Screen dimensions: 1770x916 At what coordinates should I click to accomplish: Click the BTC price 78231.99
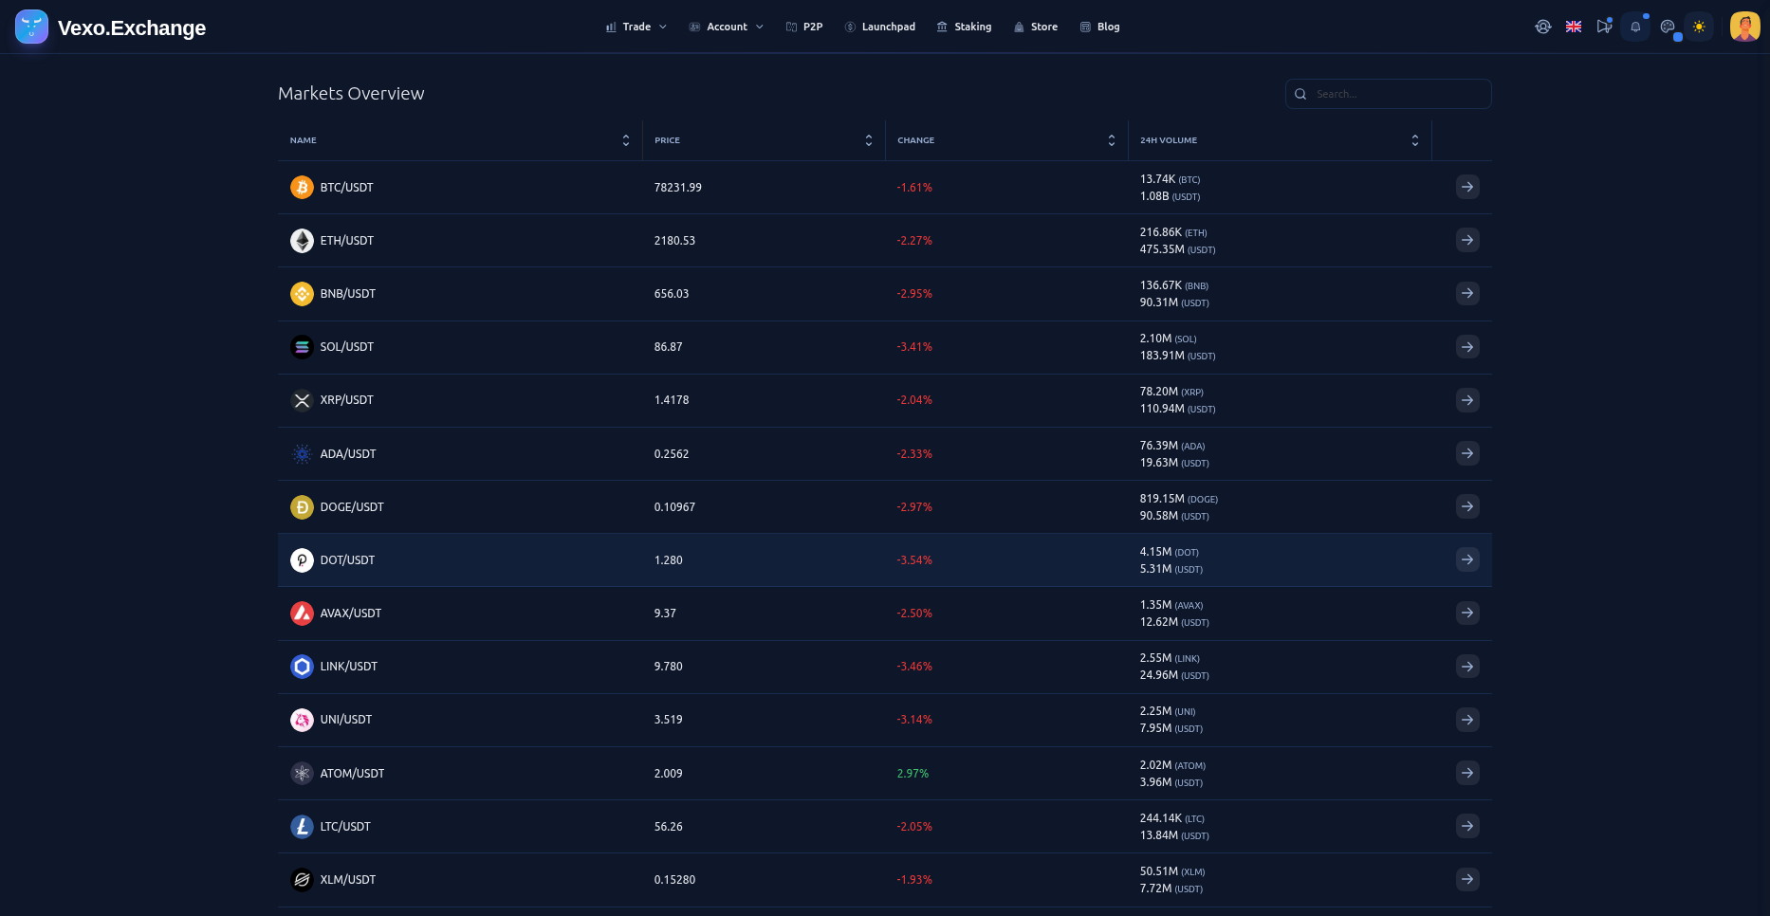coord(677,188)
